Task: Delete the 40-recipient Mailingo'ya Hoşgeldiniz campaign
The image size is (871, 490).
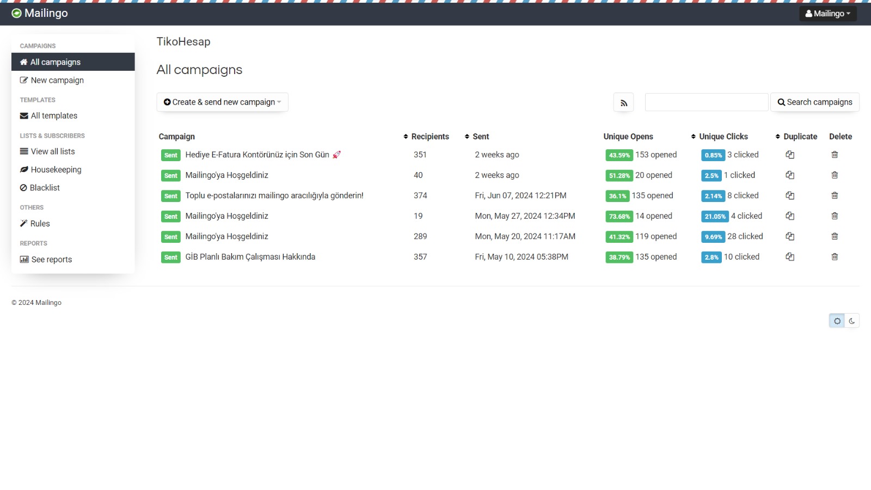Action: coord(835,175)
